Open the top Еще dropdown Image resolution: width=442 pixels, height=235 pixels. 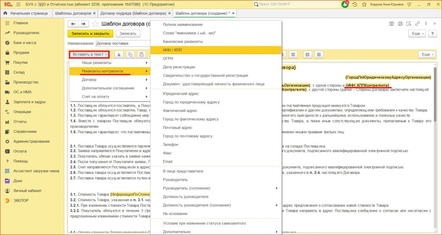(x=417, y=34)
